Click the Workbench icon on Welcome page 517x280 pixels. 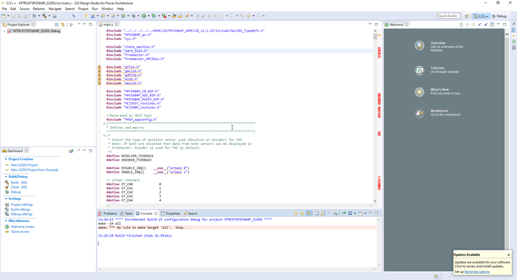click(419, 113)
